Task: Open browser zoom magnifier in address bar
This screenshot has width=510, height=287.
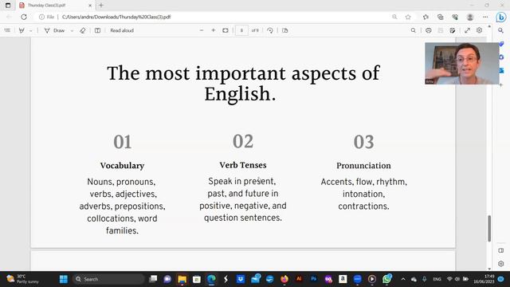Action: [x=394, y=17]
